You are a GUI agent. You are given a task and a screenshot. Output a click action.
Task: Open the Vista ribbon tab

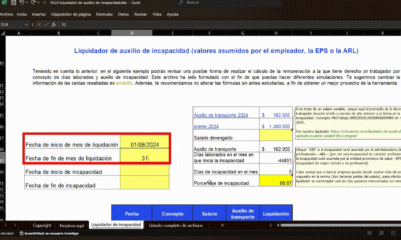(157, 14)
